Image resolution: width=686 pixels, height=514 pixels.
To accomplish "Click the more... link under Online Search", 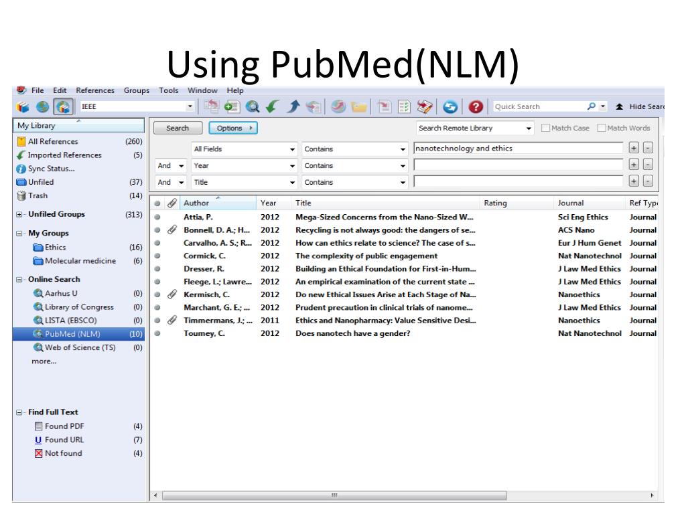I will point(44,361).
